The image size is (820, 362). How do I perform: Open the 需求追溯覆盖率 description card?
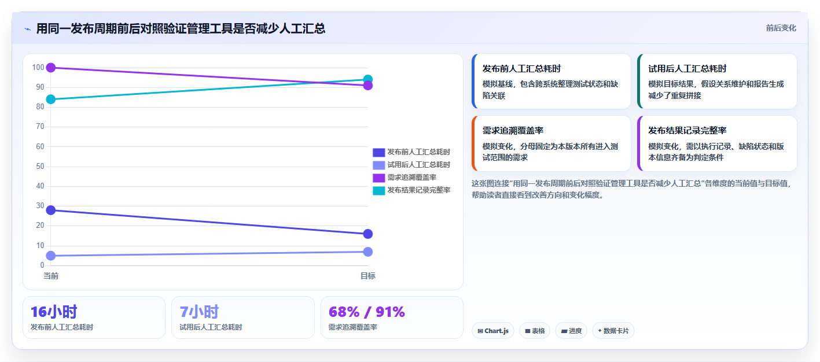click(x=551, y=143)
